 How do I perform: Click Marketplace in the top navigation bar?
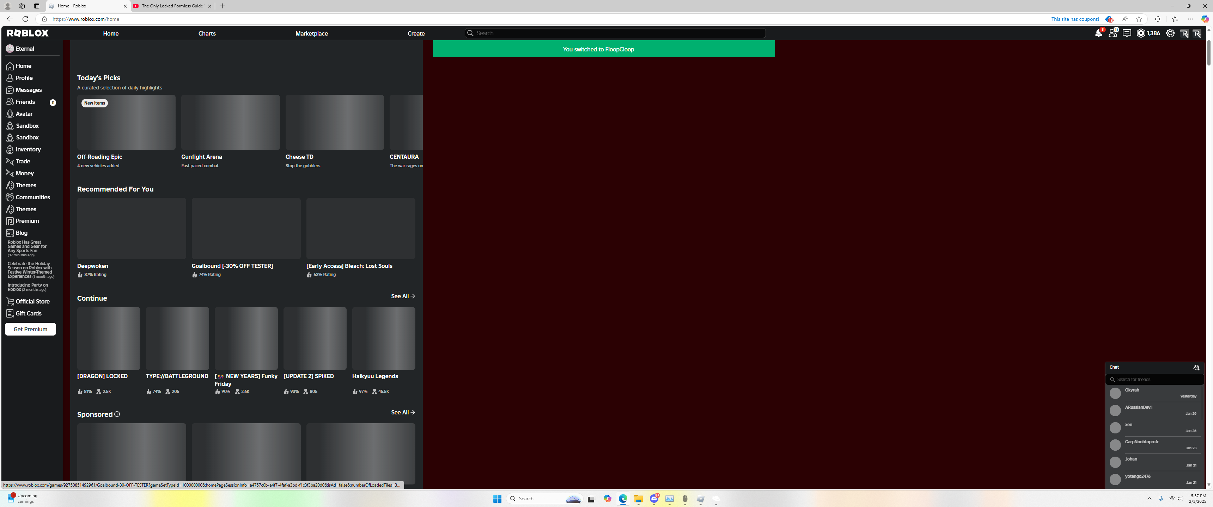pos(311,33)
